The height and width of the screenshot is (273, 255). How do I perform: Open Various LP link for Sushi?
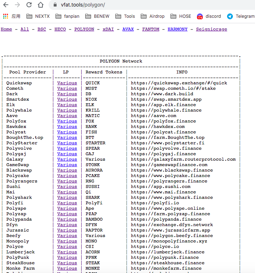click(67, 186)
